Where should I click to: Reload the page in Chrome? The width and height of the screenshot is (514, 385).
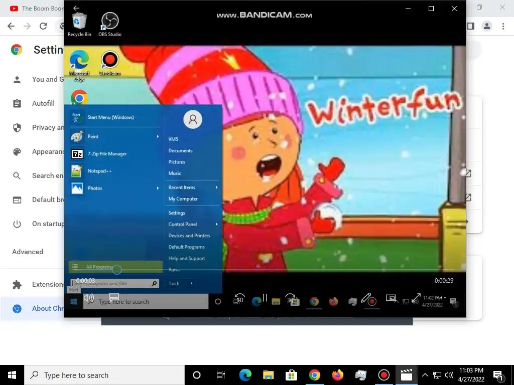click(43, 26)
